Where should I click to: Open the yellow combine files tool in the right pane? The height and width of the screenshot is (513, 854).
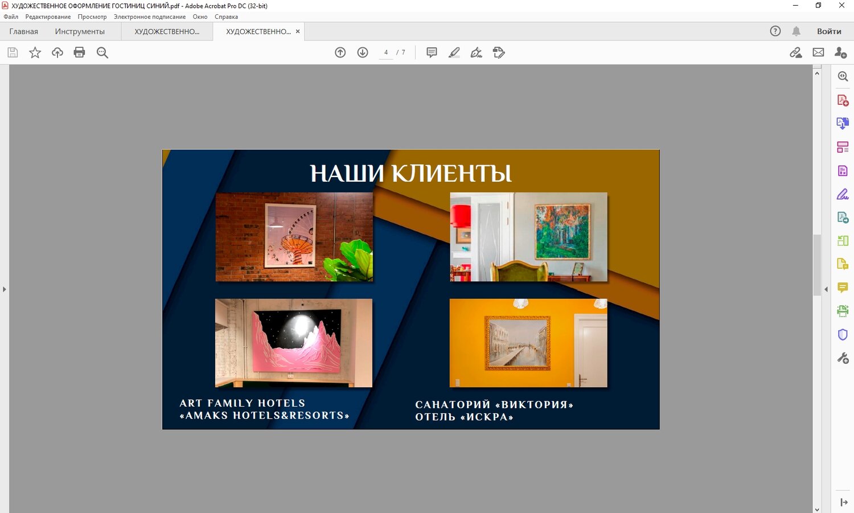(x=843, y=264)
